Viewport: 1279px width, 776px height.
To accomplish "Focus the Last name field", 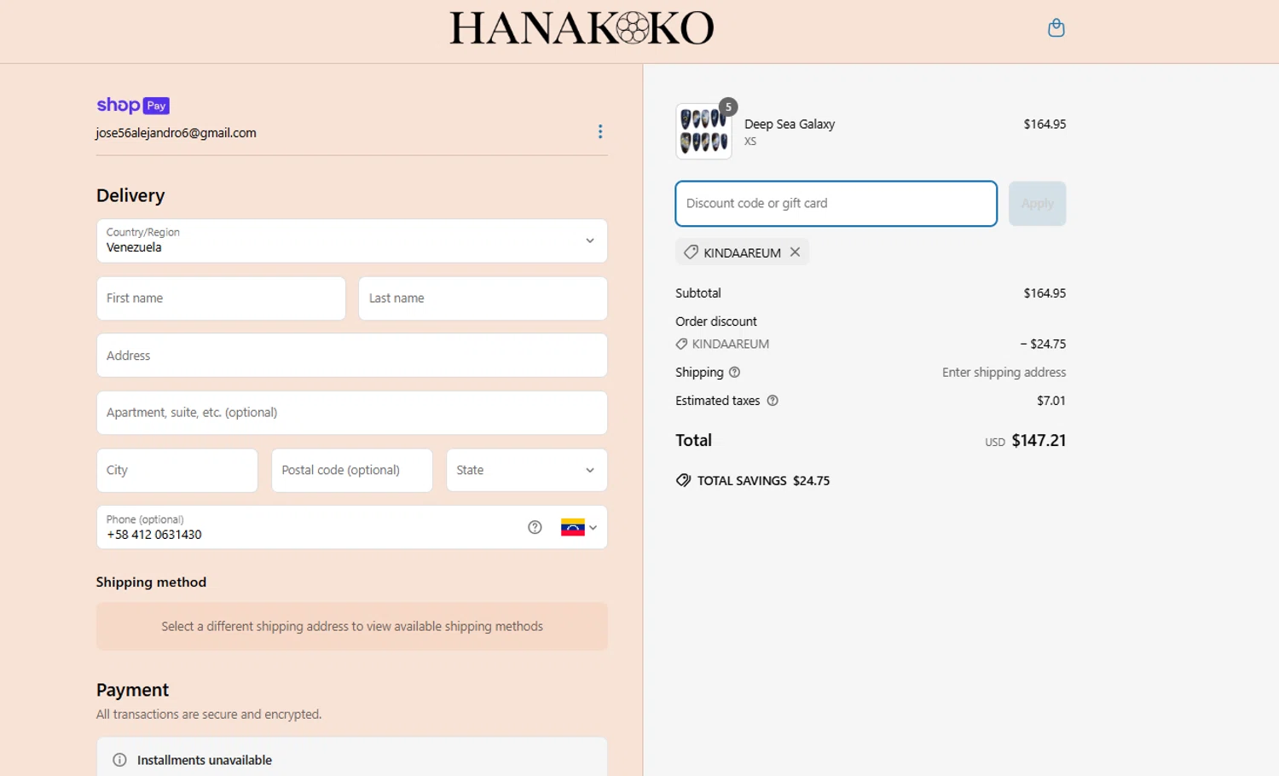I will click(483, 298).
